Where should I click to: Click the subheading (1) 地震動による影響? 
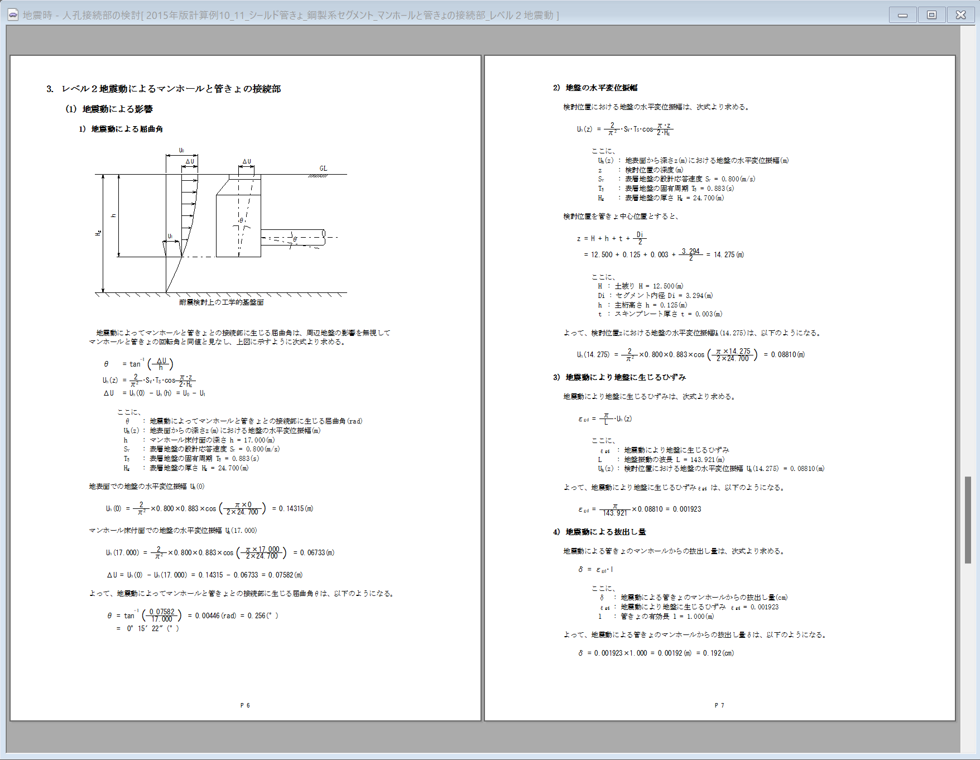109,109
